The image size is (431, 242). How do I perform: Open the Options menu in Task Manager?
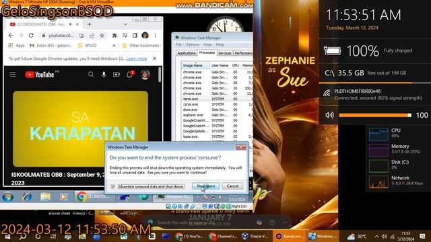point(193,44)
